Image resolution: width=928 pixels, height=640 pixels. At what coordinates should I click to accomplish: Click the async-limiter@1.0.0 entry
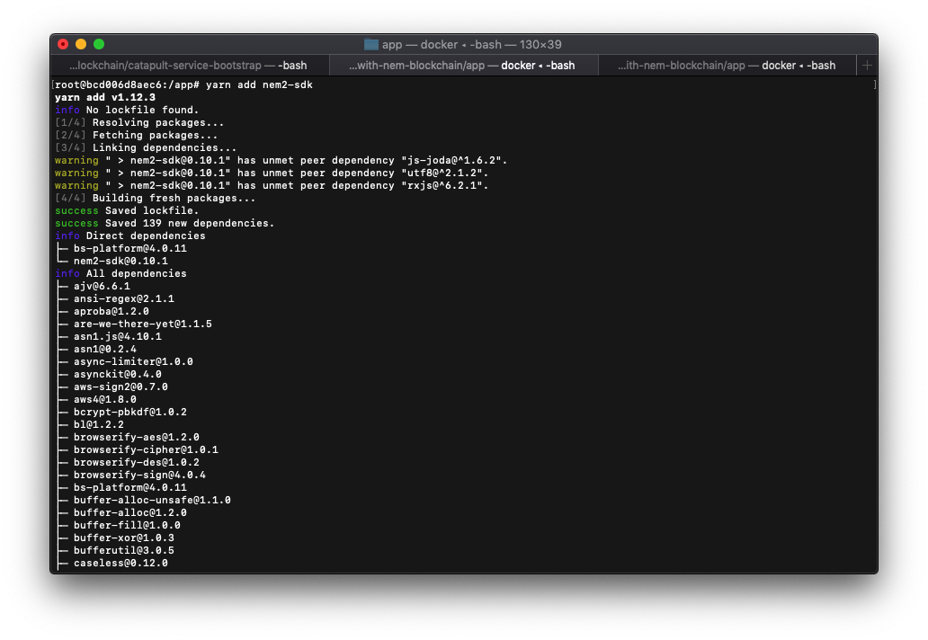click(133, 361)
